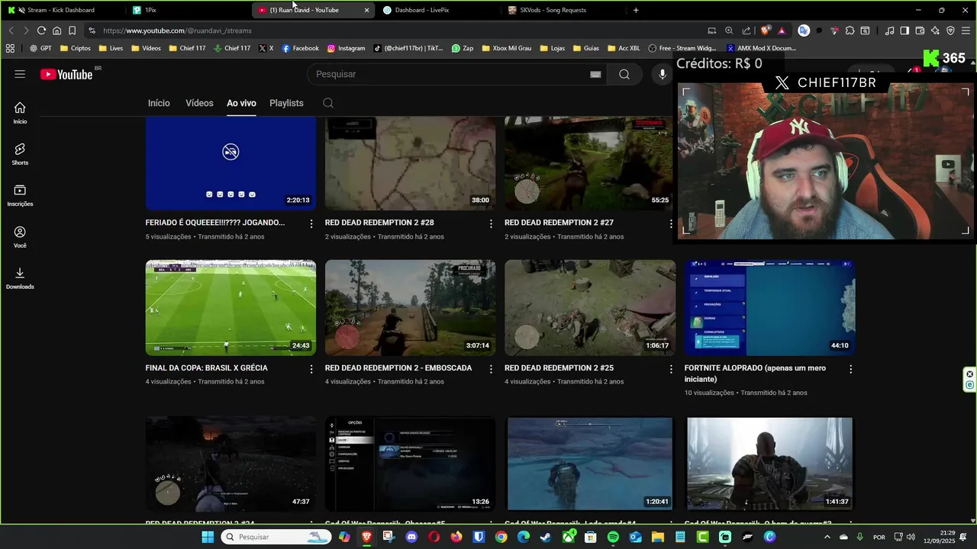Open Downloads in the YouTube sidebar
The width and height of the screenshot is (977, 549).
point(20,278)
